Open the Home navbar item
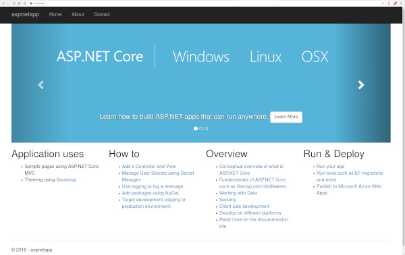The image size is (405, 255). coord(55,14)
